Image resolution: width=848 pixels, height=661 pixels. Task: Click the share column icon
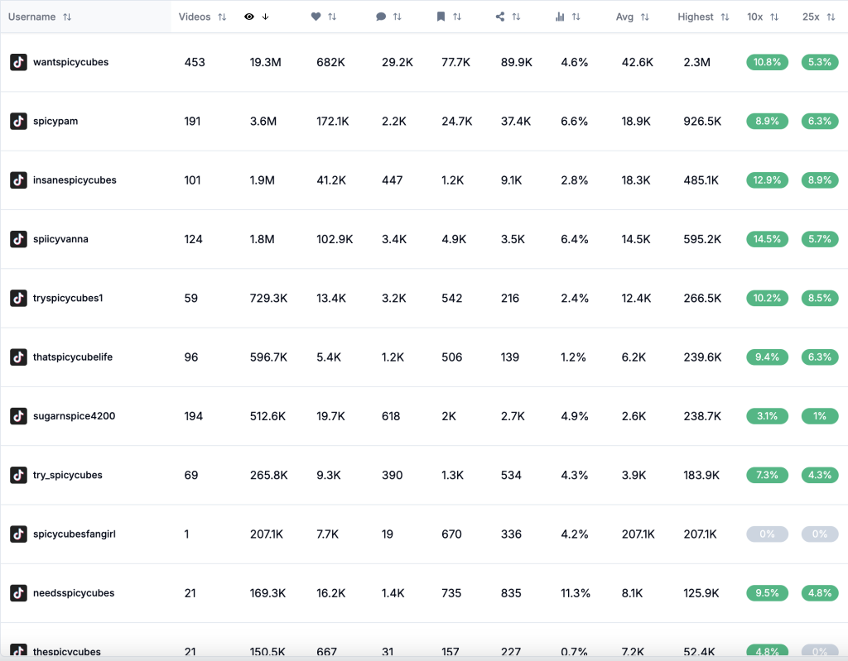500,17
